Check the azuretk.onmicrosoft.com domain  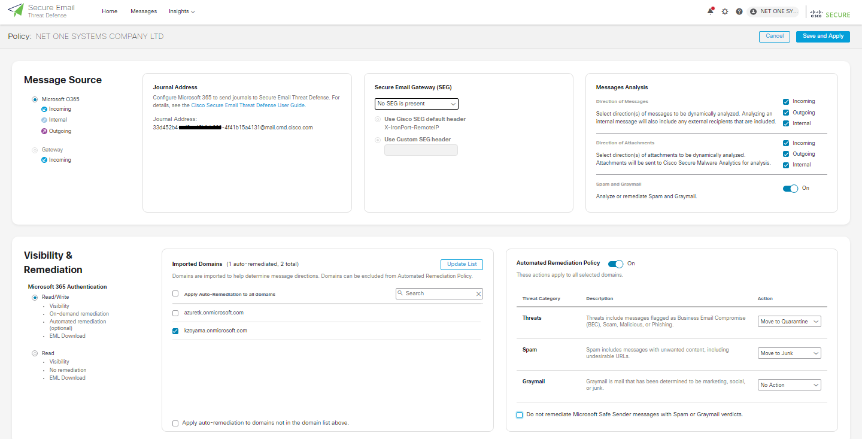175,313
